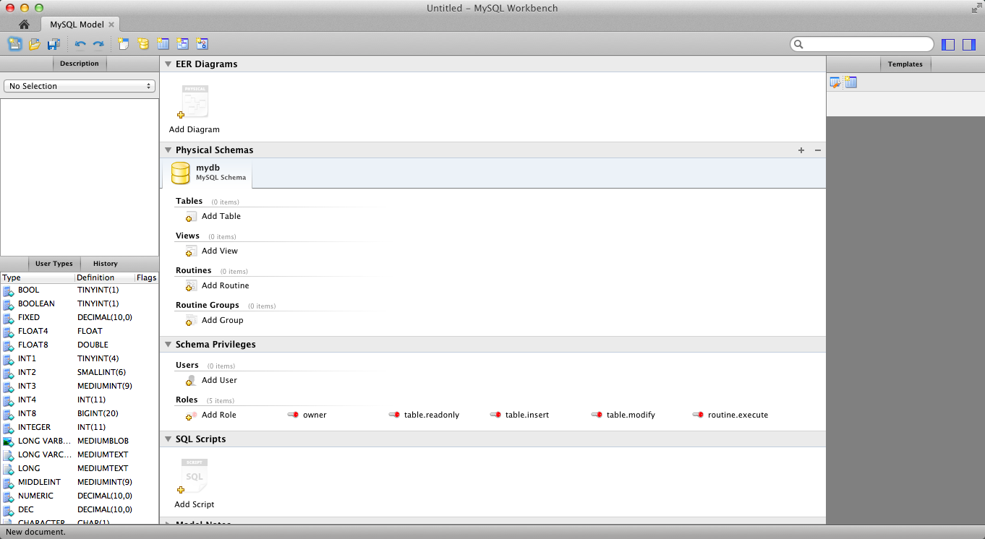
Task: Switch to the History tab
Action: click(106, 264)
